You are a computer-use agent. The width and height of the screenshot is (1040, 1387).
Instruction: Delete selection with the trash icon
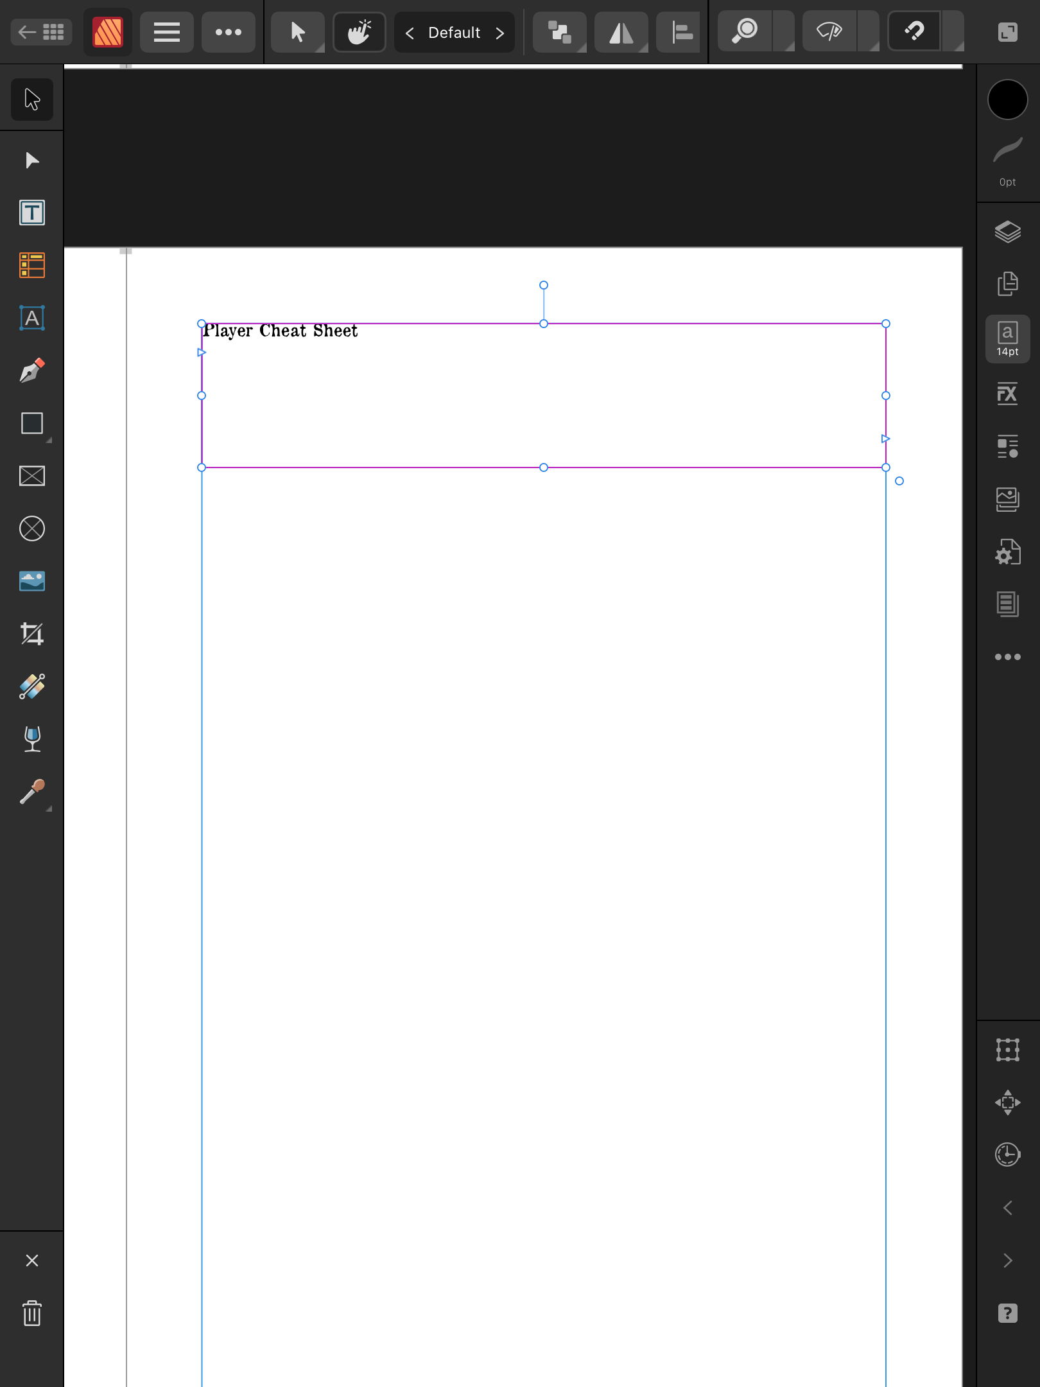tap(32, 1313)
